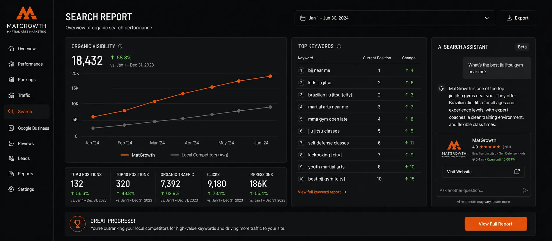Screen dimensions: 552x241
Task: Click the location pin next to 0.4 mi
Action: 473,160
